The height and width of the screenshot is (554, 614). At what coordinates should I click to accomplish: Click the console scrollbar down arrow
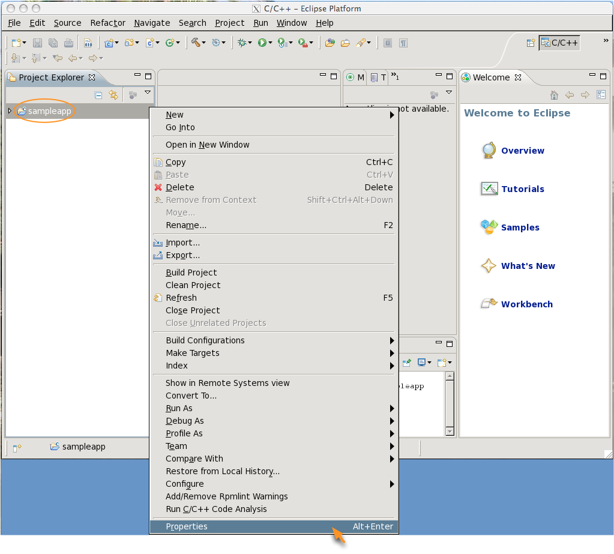pyautogui.click(x=450, y=432)
